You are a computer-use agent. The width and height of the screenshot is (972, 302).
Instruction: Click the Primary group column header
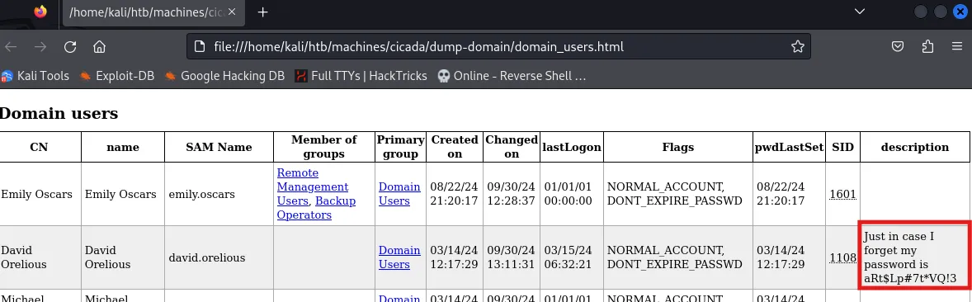(400, 147)
